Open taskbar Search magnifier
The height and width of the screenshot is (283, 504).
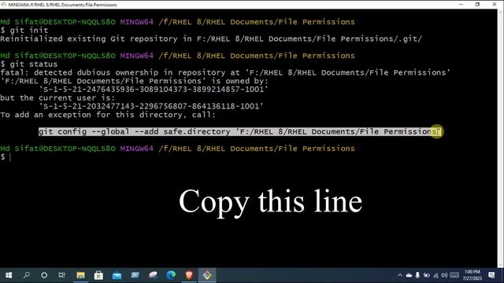tap(27, 275)
